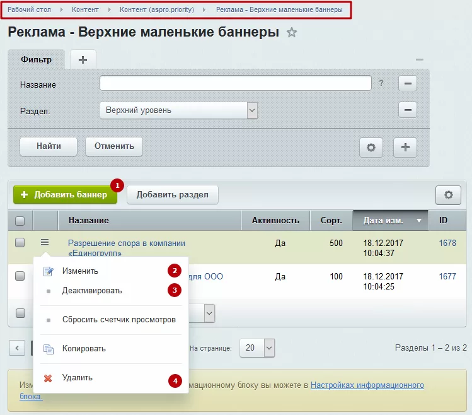
Task: Toggle select-all checkbox in table header
Action: 20,221
